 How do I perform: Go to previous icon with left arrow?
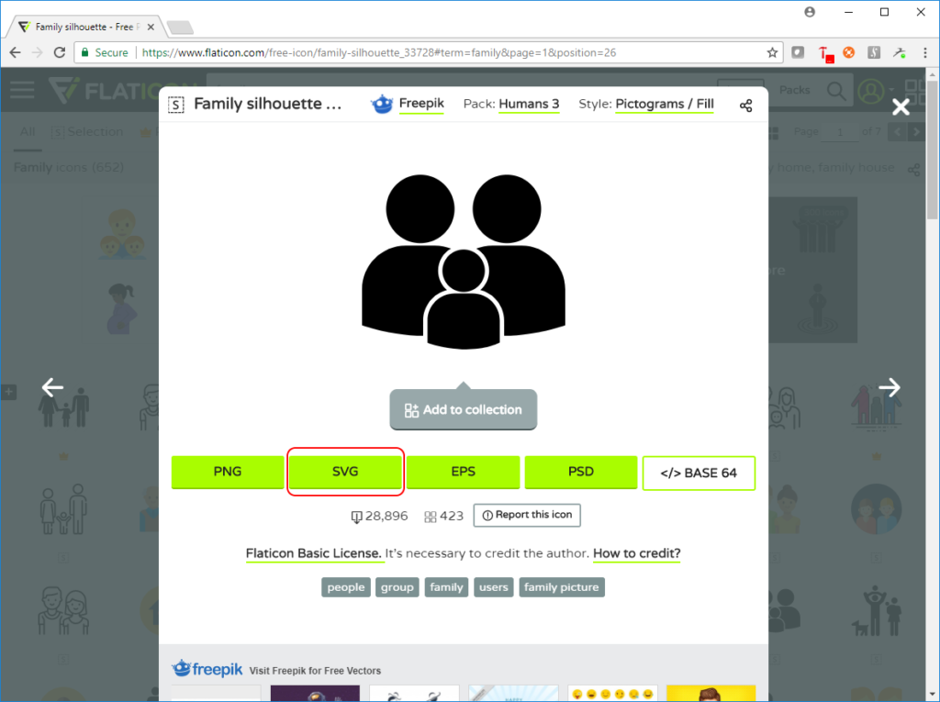[52, 387]
